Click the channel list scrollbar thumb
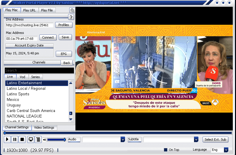236x155 pixels. tap(71, 113)
